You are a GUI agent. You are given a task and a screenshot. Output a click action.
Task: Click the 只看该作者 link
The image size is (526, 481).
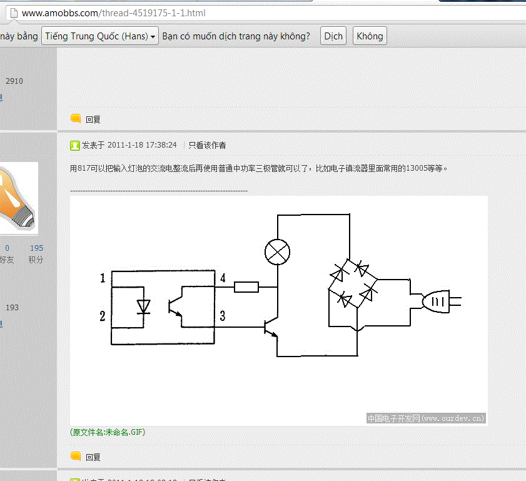pyautogui.click(x=207, y=145)
